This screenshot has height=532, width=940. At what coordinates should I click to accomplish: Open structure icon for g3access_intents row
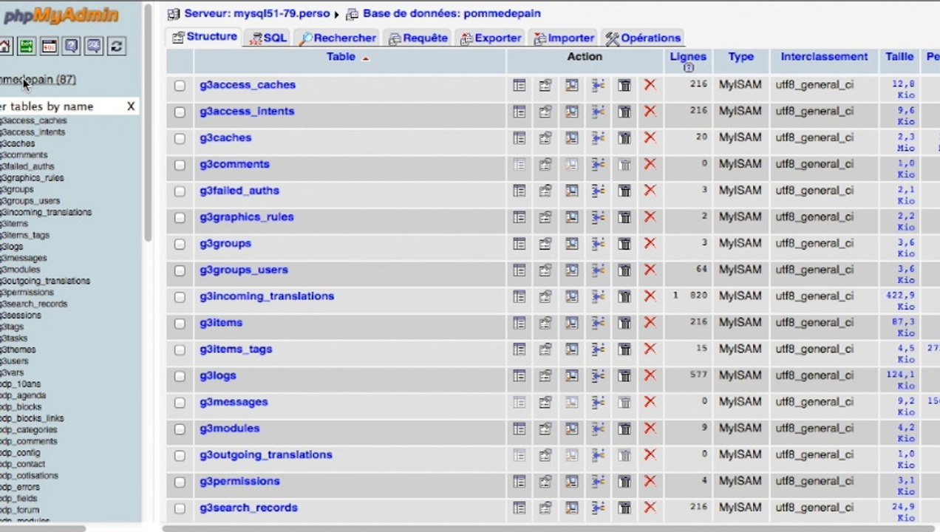click(x=545, y=112)
